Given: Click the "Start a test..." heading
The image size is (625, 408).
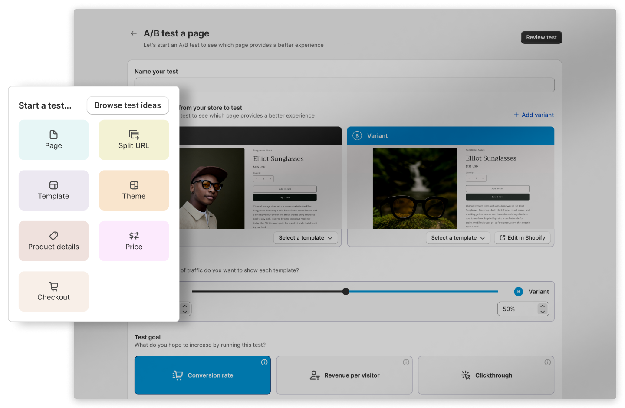Looking at the screenshot, I should [x=45, y=105].
